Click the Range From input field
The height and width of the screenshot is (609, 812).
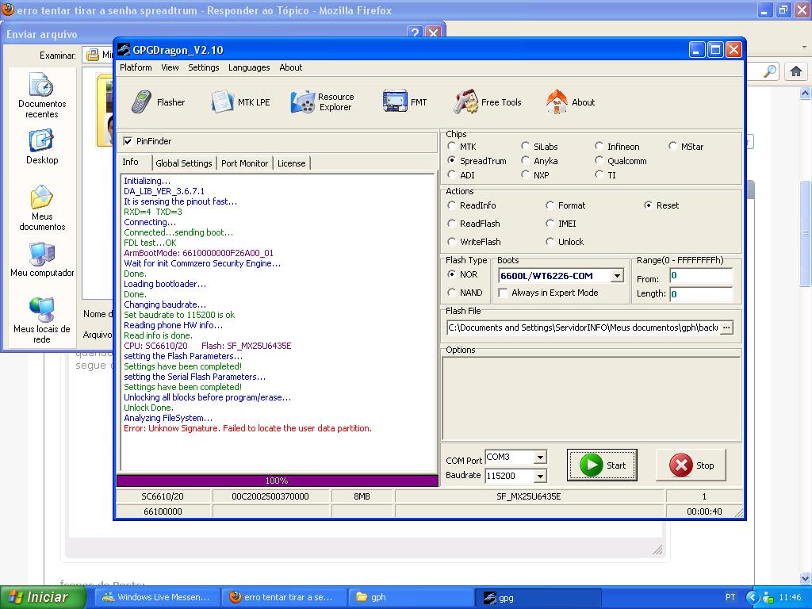tap(701, 276)
